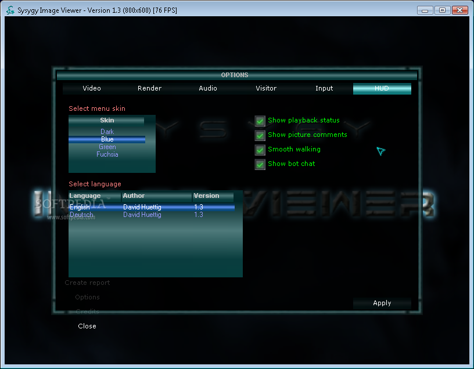This screenshot has width=474, height=369.
Task: Click David Huettig in the Deutsch row
Action: [142, 215]
